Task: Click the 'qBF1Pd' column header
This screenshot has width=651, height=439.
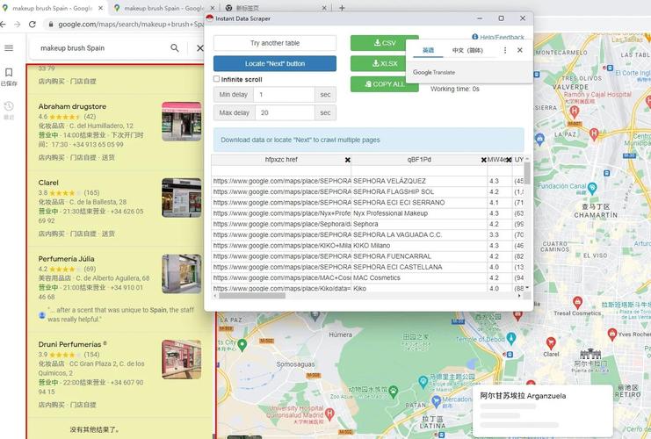Action: click(419, 159)
